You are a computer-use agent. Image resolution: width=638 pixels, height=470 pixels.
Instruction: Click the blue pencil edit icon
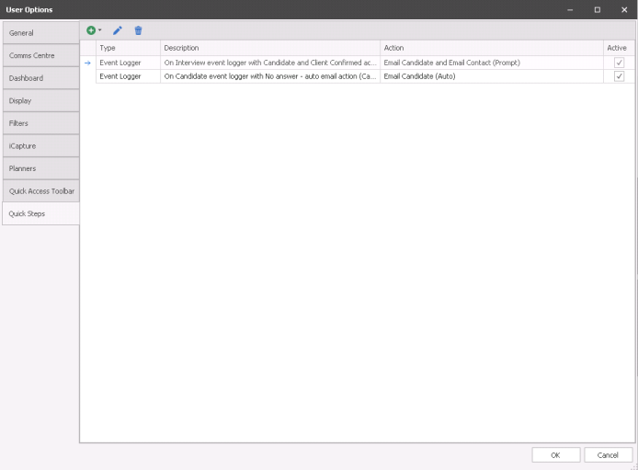coord(118,30)
